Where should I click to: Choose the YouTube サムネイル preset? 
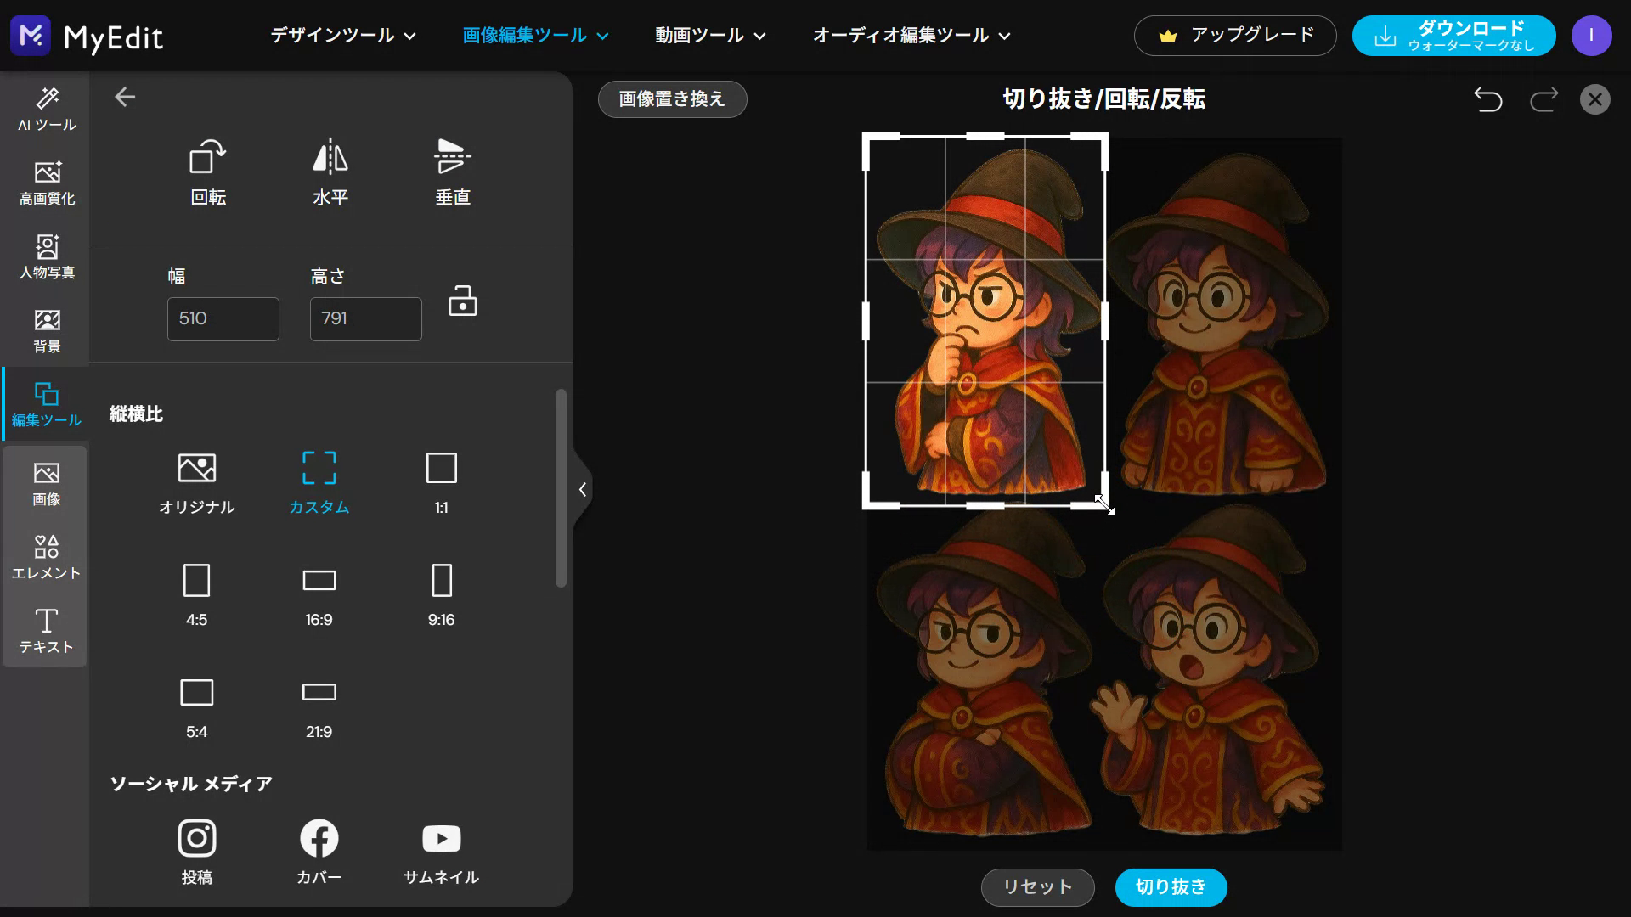point(441,852)
